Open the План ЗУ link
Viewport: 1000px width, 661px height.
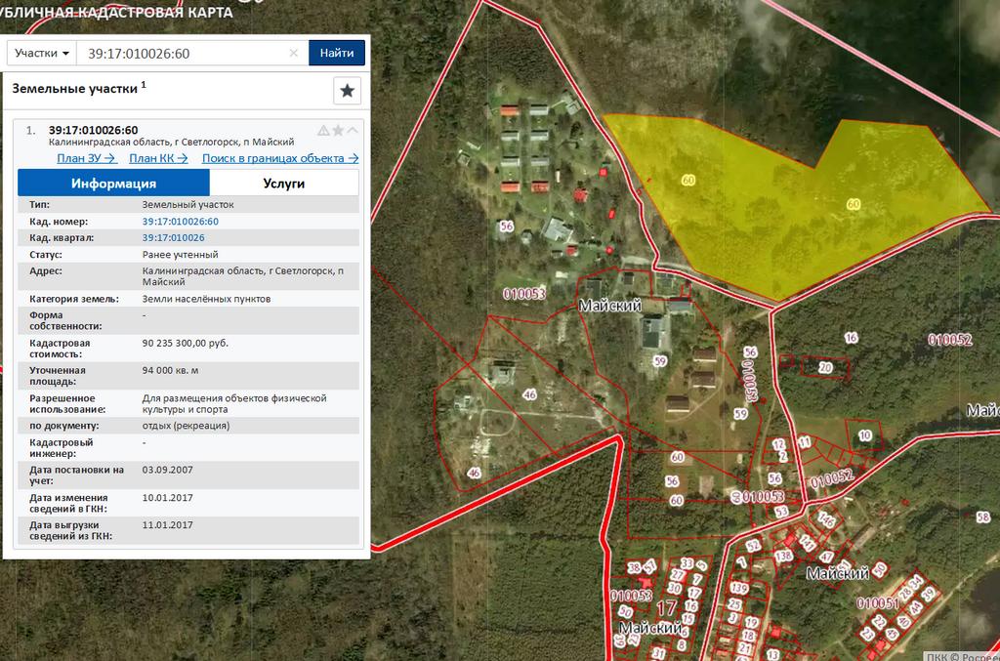(86, 158)
